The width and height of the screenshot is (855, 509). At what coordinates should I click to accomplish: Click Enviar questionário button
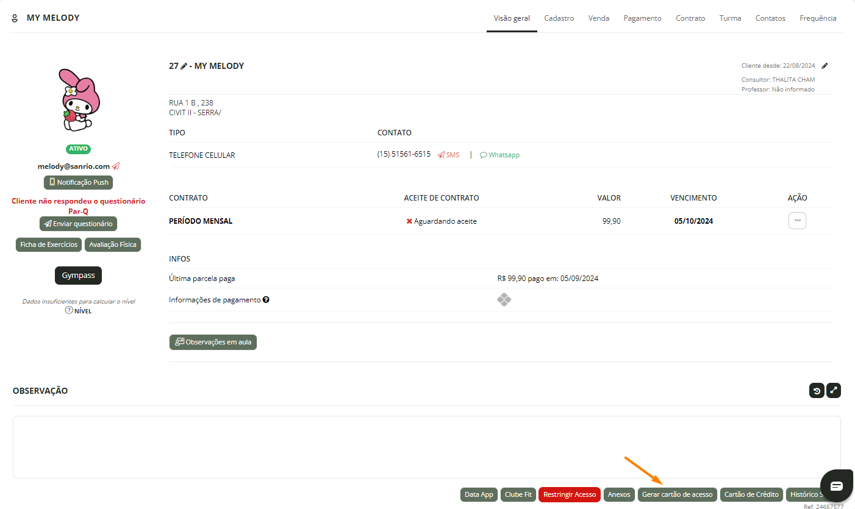pyautogui.click(x=78, y=224)
